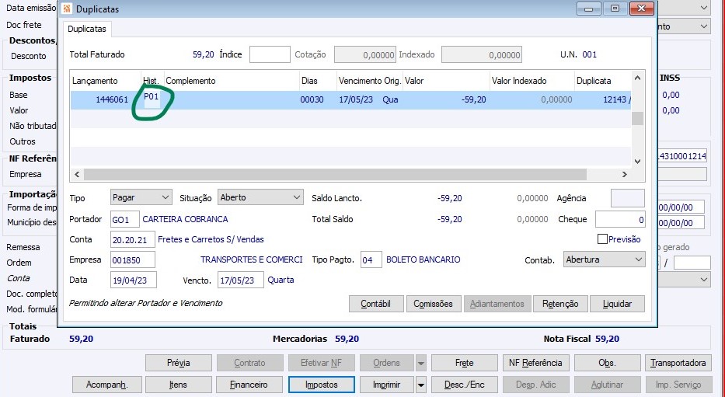Image resolution: width=725 pixels, height=397 pixels.
Task: Maximize the Duplicatas window
Action: (x=615, y=9)
